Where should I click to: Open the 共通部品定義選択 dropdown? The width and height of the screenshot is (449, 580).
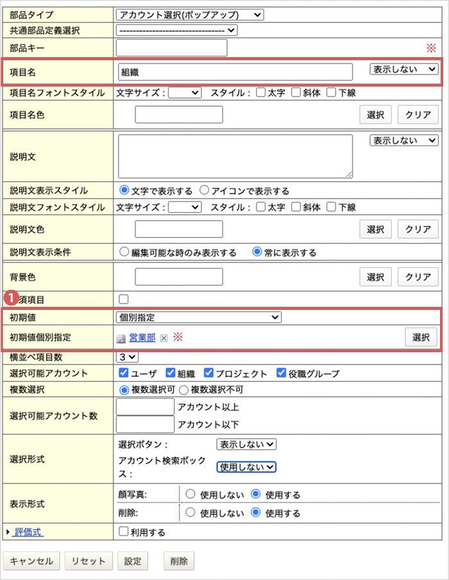(176, 30)
